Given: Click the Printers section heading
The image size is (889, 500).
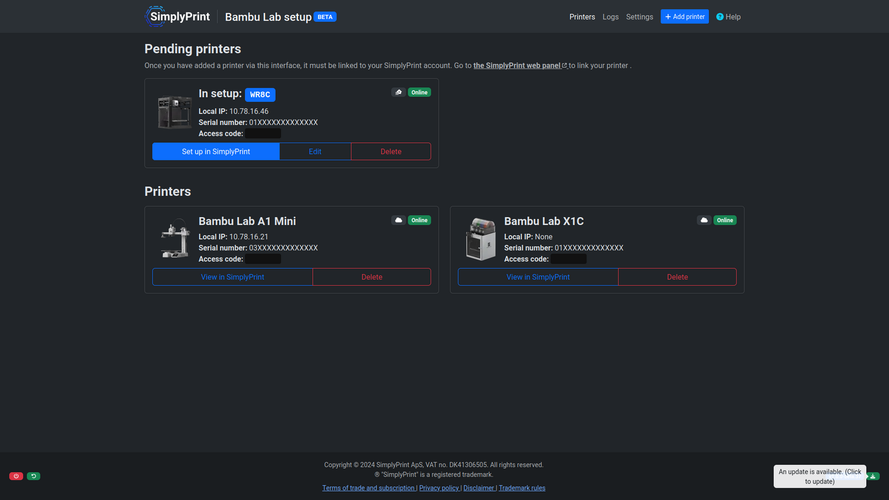Looking at the screenshot, I should click(168, 192).
